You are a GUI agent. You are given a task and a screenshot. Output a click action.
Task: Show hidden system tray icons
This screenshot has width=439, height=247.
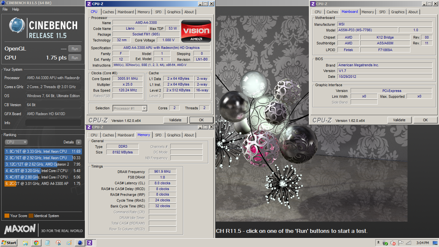[x=378, y=243]
